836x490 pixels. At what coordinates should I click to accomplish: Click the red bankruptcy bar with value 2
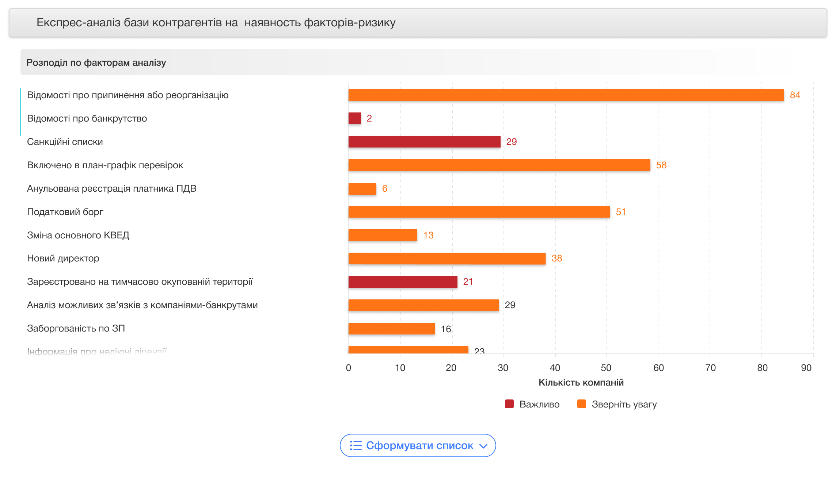[354, 118]
